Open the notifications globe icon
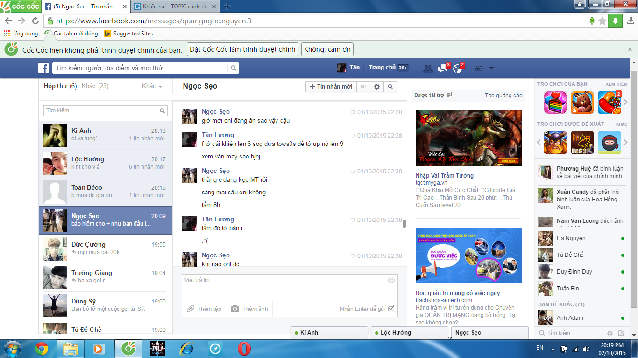This screenshot has height=358, width=638. pyautogui.click(x=457, y=69)
